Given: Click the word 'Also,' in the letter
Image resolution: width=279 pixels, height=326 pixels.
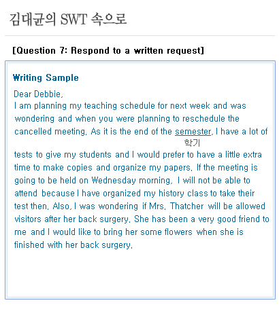Looking at the screenshot, I should click(62, 206).
